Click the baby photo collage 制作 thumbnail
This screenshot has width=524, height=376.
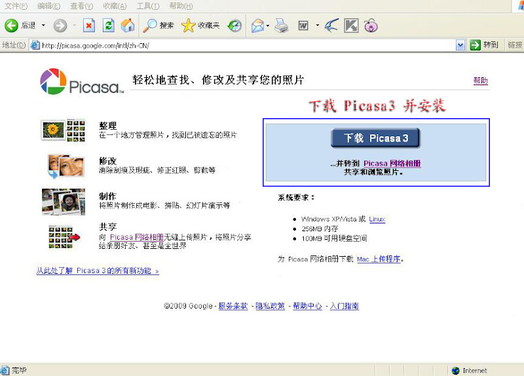coord(64,202)
